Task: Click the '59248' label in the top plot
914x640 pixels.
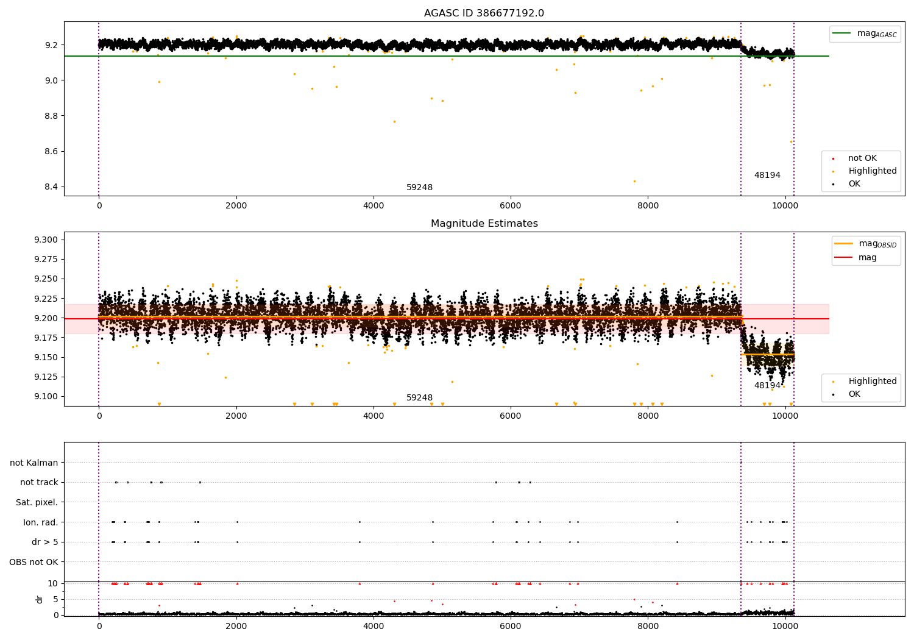Action: tap(419, 188)
